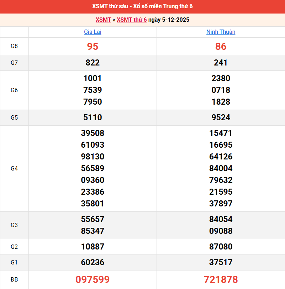Click the G8 row label
Image resolution: width=285 pixels, height=289 pixels.
pyautogui.click(x=14, y=46)
